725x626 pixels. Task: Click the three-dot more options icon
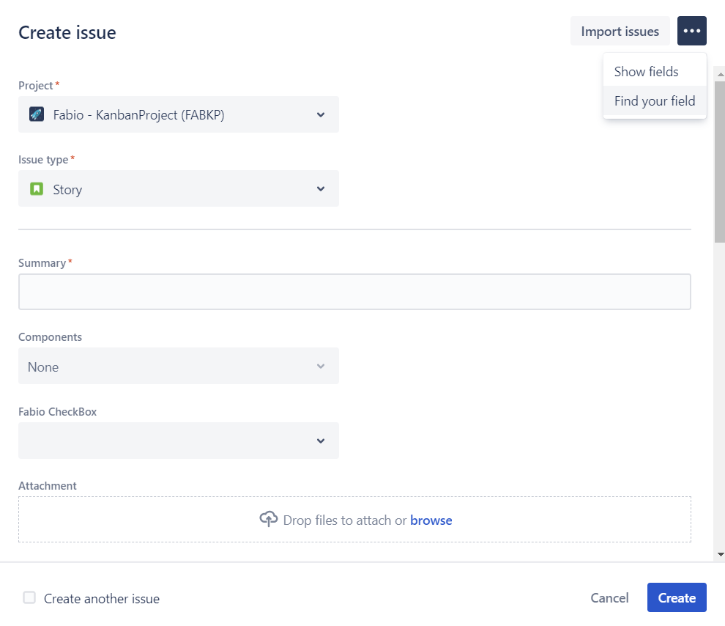(x=692, y=31)
